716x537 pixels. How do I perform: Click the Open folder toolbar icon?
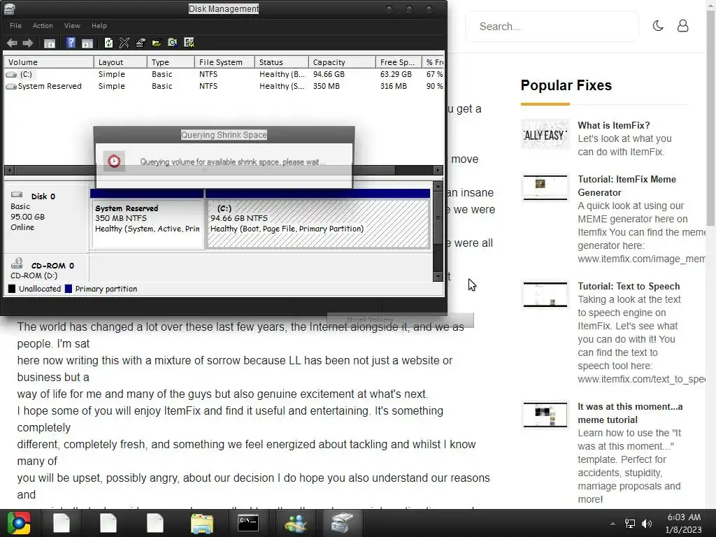pyautogui.click(x=157, y=43)
